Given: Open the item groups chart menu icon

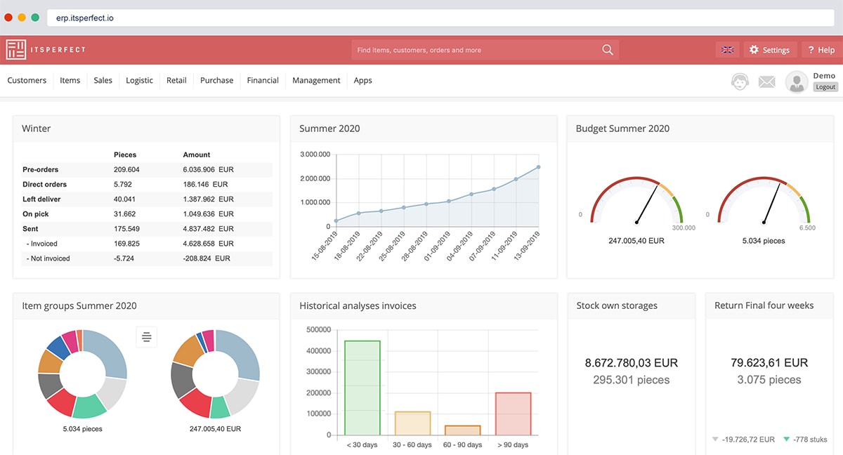Looking at the screenshot, I should (146, 337).
